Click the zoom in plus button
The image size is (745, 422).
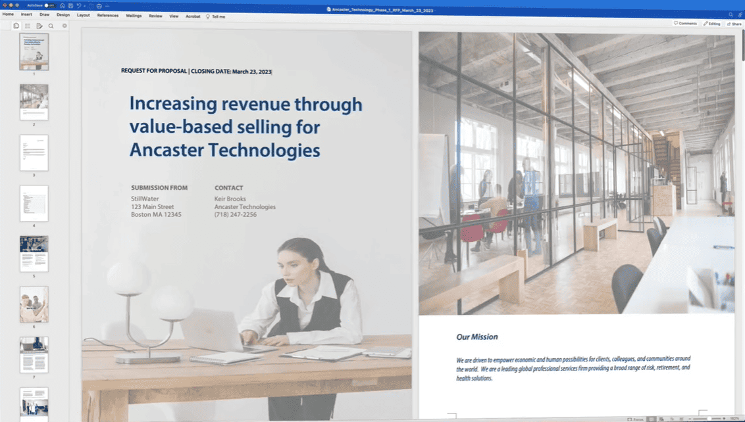(724, 419)
